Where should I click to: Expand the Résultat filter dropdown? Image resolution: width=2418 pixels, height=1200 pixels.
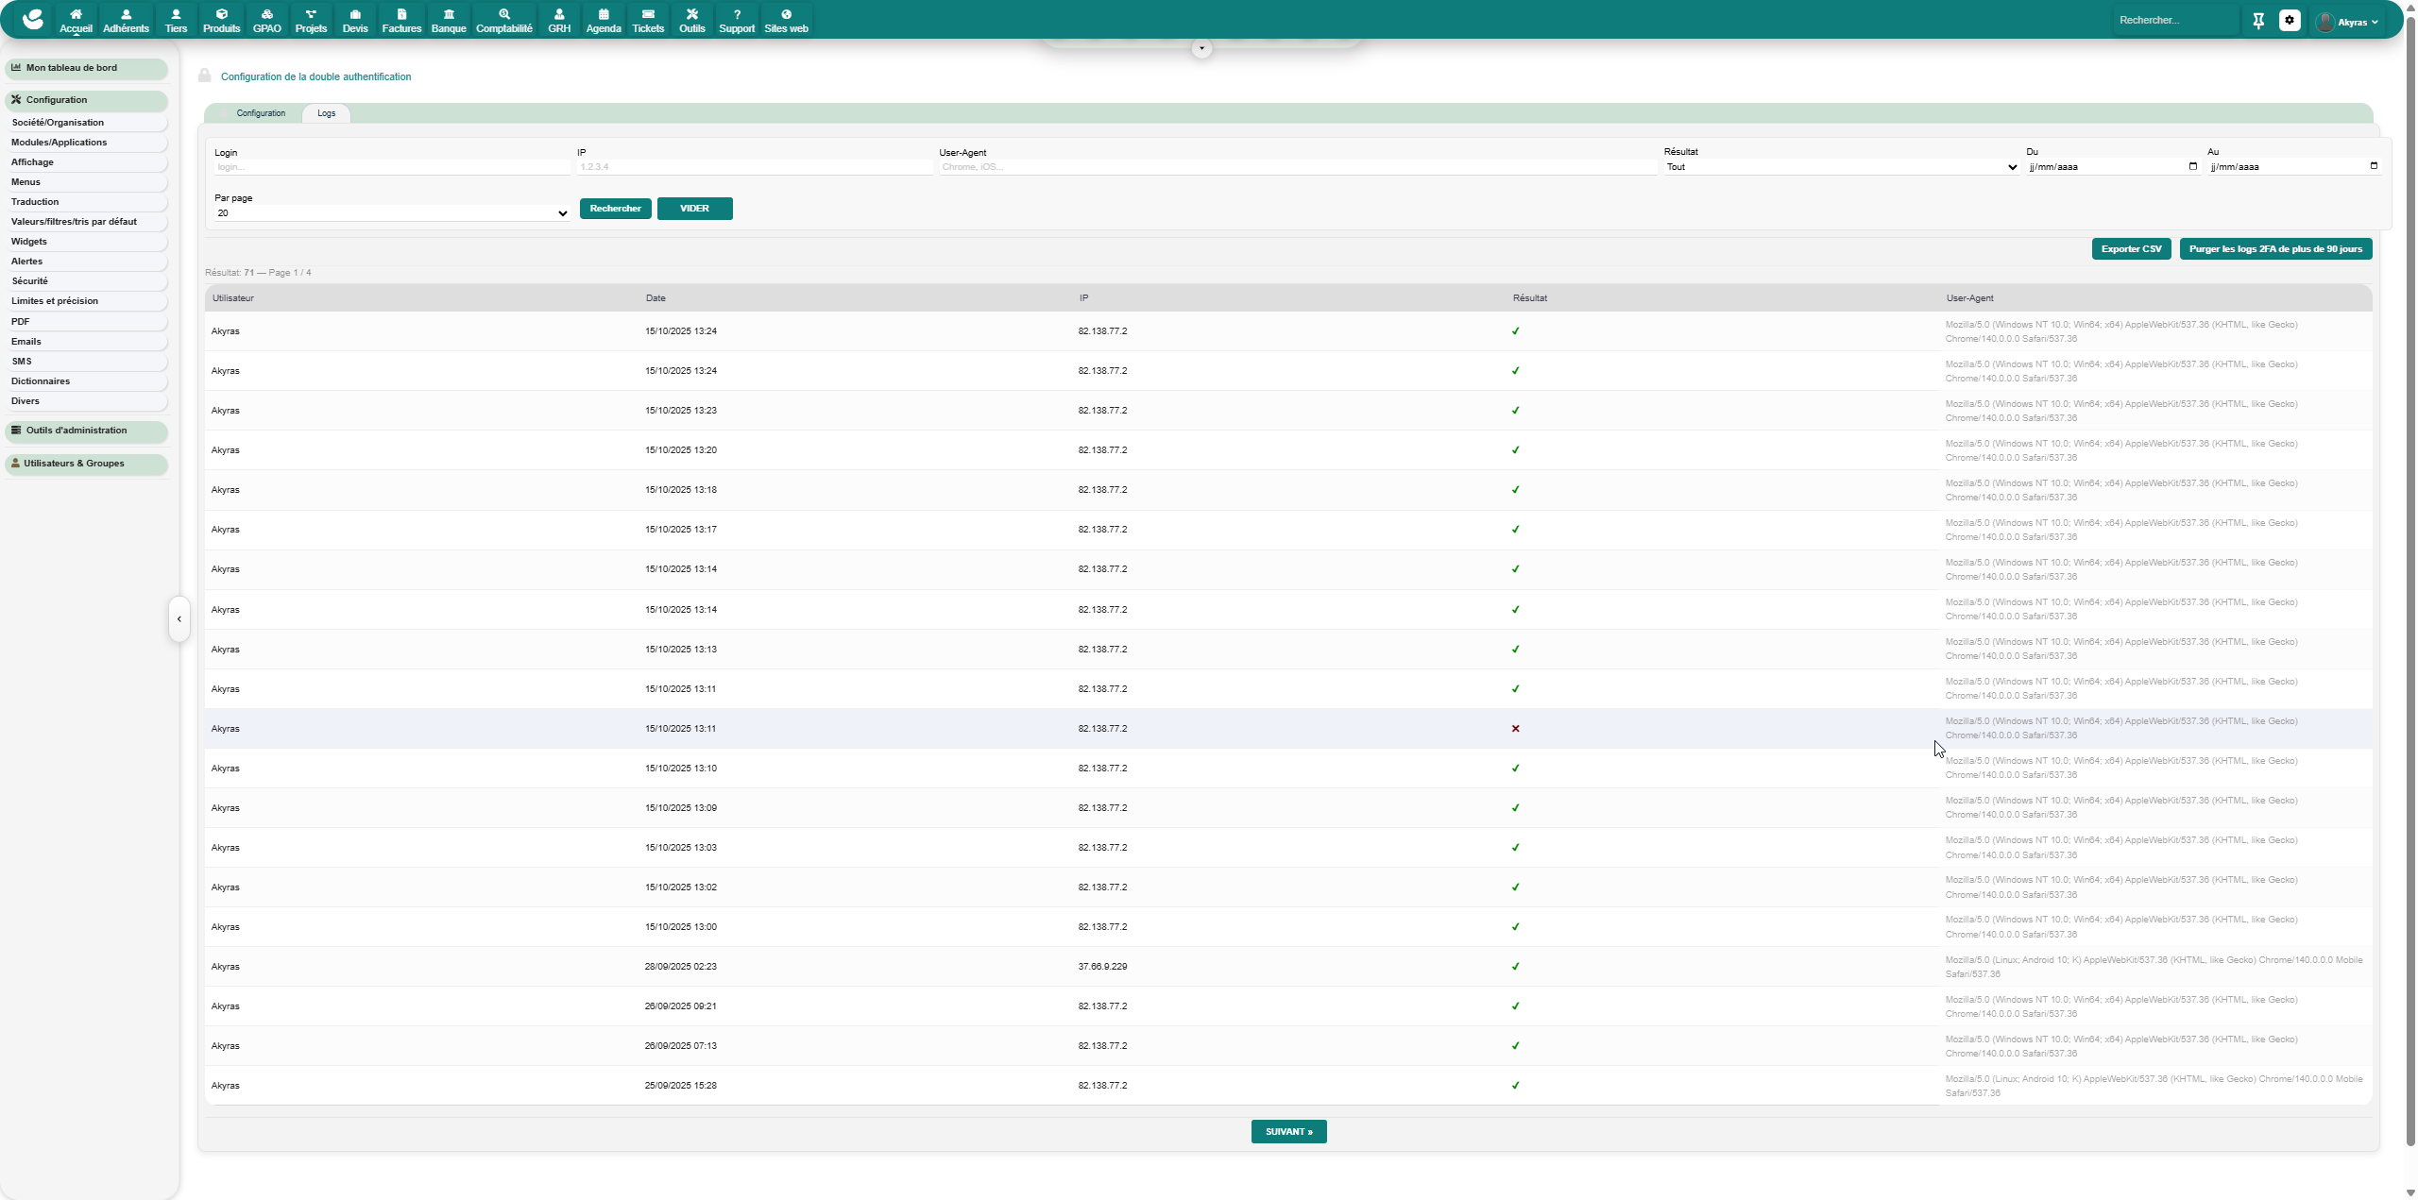pyautogui.click(x=1841, y=167)
